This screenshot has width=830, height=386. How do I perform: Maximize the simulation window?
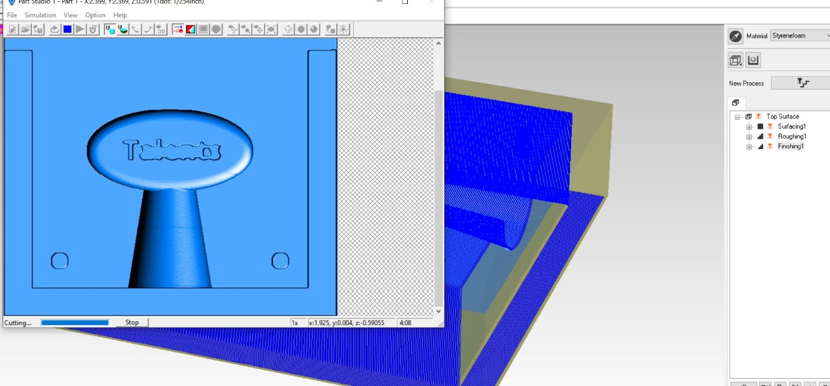[405, 2]
